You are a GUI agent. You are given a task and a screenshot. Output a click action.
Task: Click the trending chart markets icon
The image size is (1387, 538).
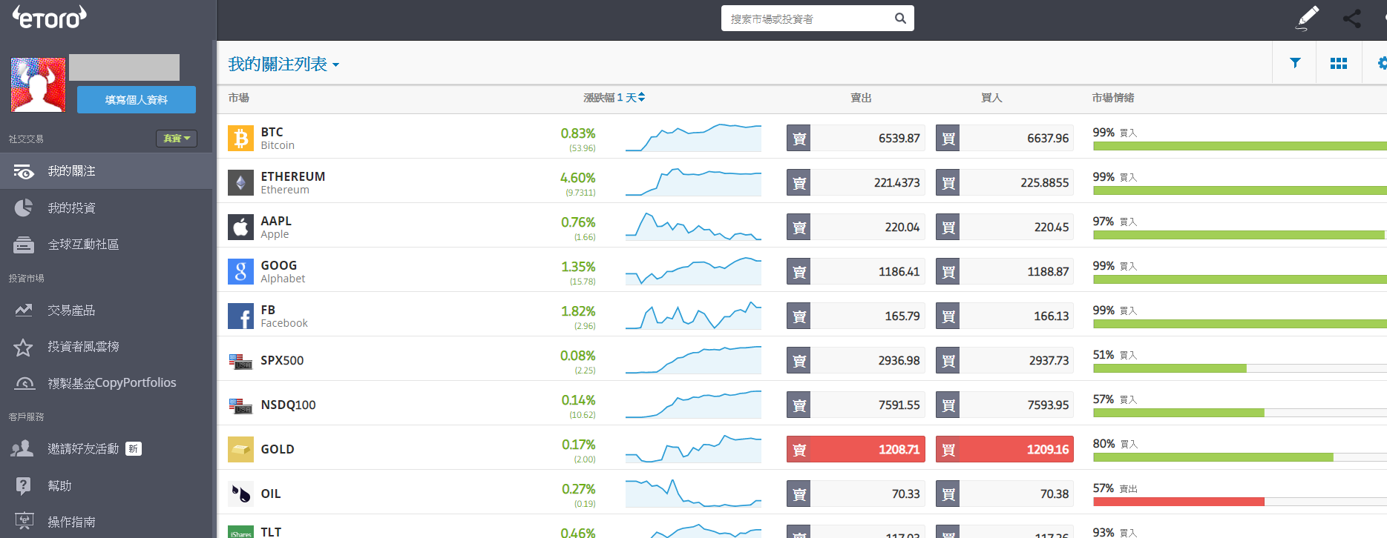pos(24,310)
